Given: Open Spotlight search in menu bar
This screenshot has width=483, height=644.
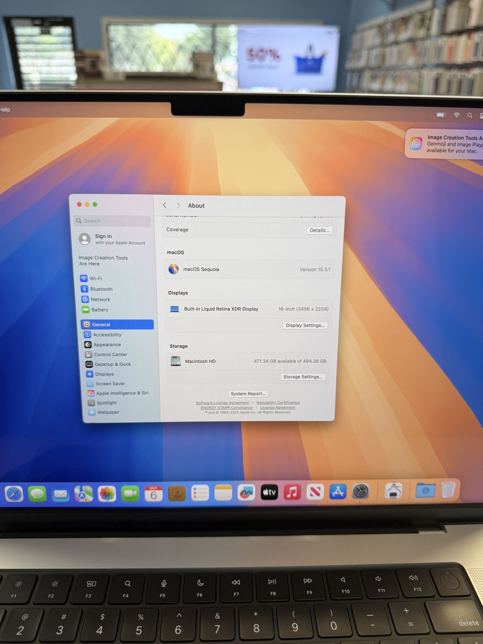Looking at the screenshot, I should point(470,115).
